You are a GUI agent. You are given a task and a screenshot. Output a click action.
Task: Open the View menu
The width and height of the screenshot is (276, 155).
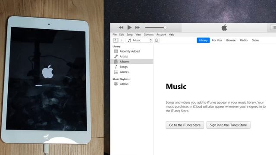138,34
